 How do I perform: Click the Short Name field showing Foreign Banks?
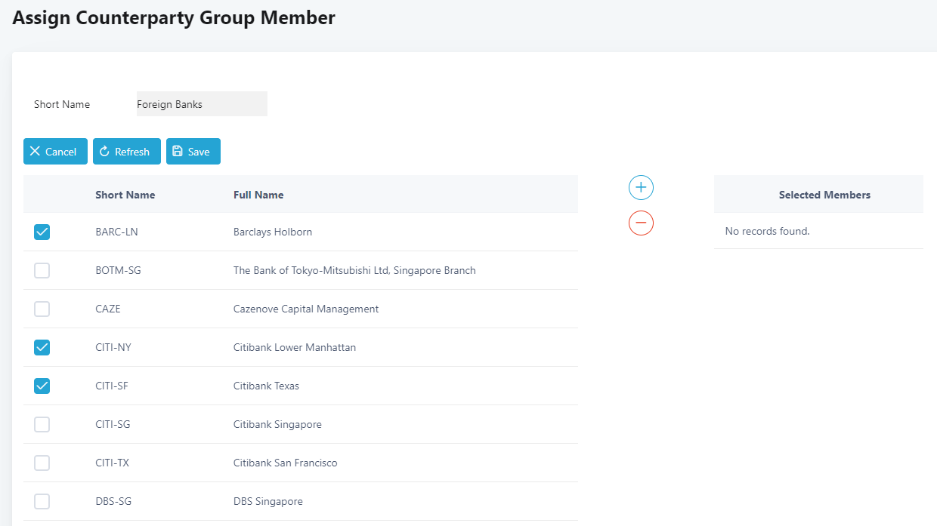click(202, 104)
